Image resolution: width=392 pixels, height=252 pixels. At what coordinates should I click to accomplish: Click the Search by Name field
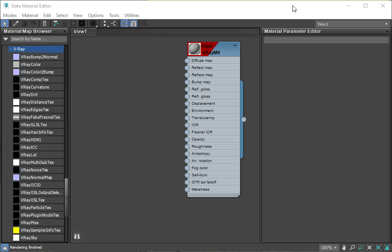click(38, 39)
